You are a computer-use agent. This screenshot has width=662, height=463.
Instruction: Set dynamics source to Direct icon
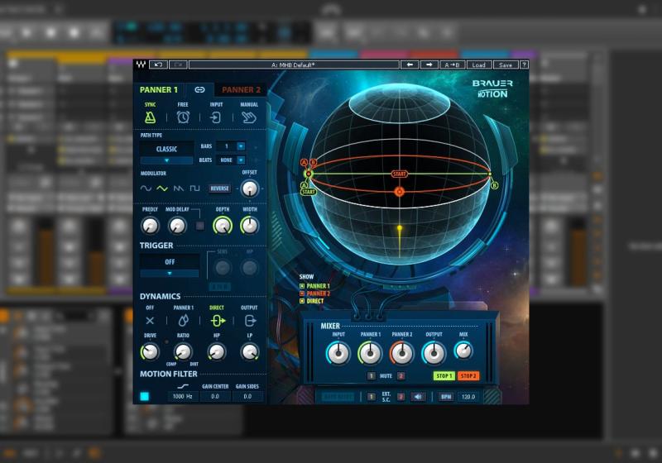click(x=217, y=321)
